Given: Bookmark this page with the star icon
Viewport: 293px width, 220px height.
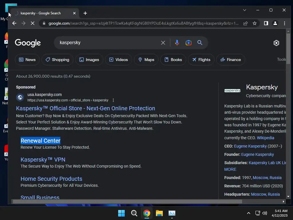Looking at the screenshot, I should coord(254,23).
